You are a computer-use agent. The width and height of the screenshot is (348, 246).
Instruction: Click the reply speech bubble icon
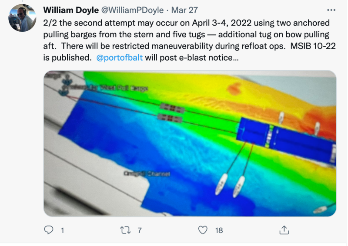[x=49, y=230]
